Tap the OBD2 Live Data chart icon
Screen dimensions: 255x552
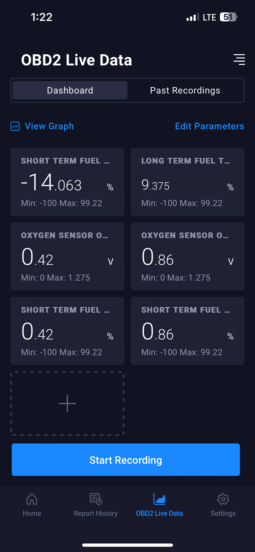coord(159,499)
